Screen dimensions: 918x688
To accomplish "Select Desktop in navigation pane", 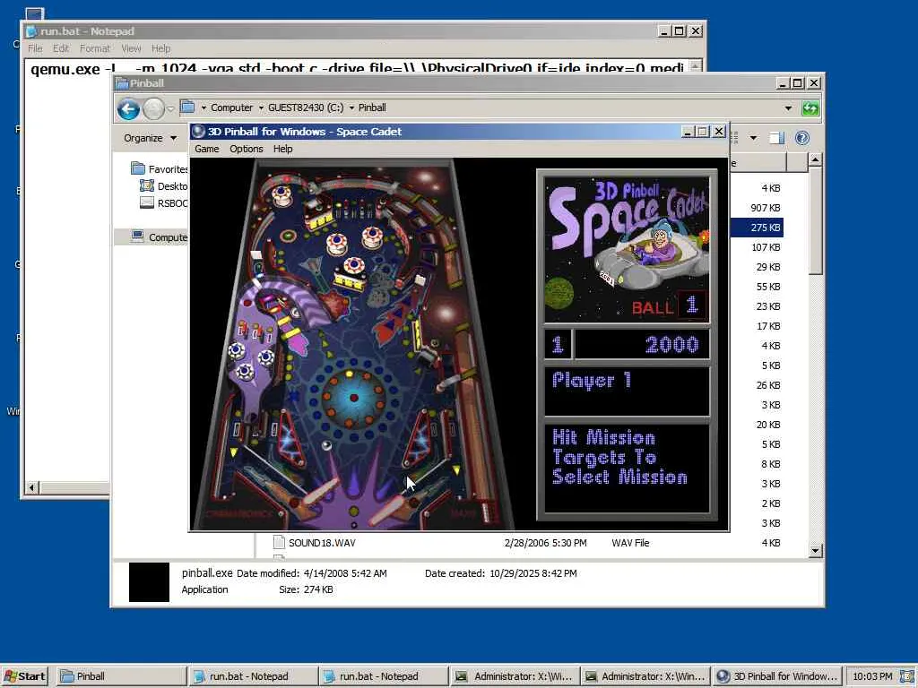I will (164, 186).
